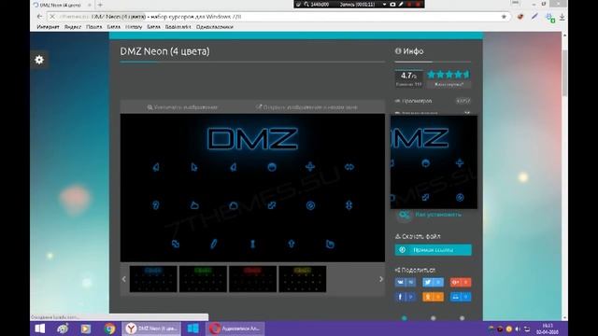Image resolution: width=598 pixels, height=336 pixels.
Task: Open the Яндекс bookmark
Action: point(73,27)
